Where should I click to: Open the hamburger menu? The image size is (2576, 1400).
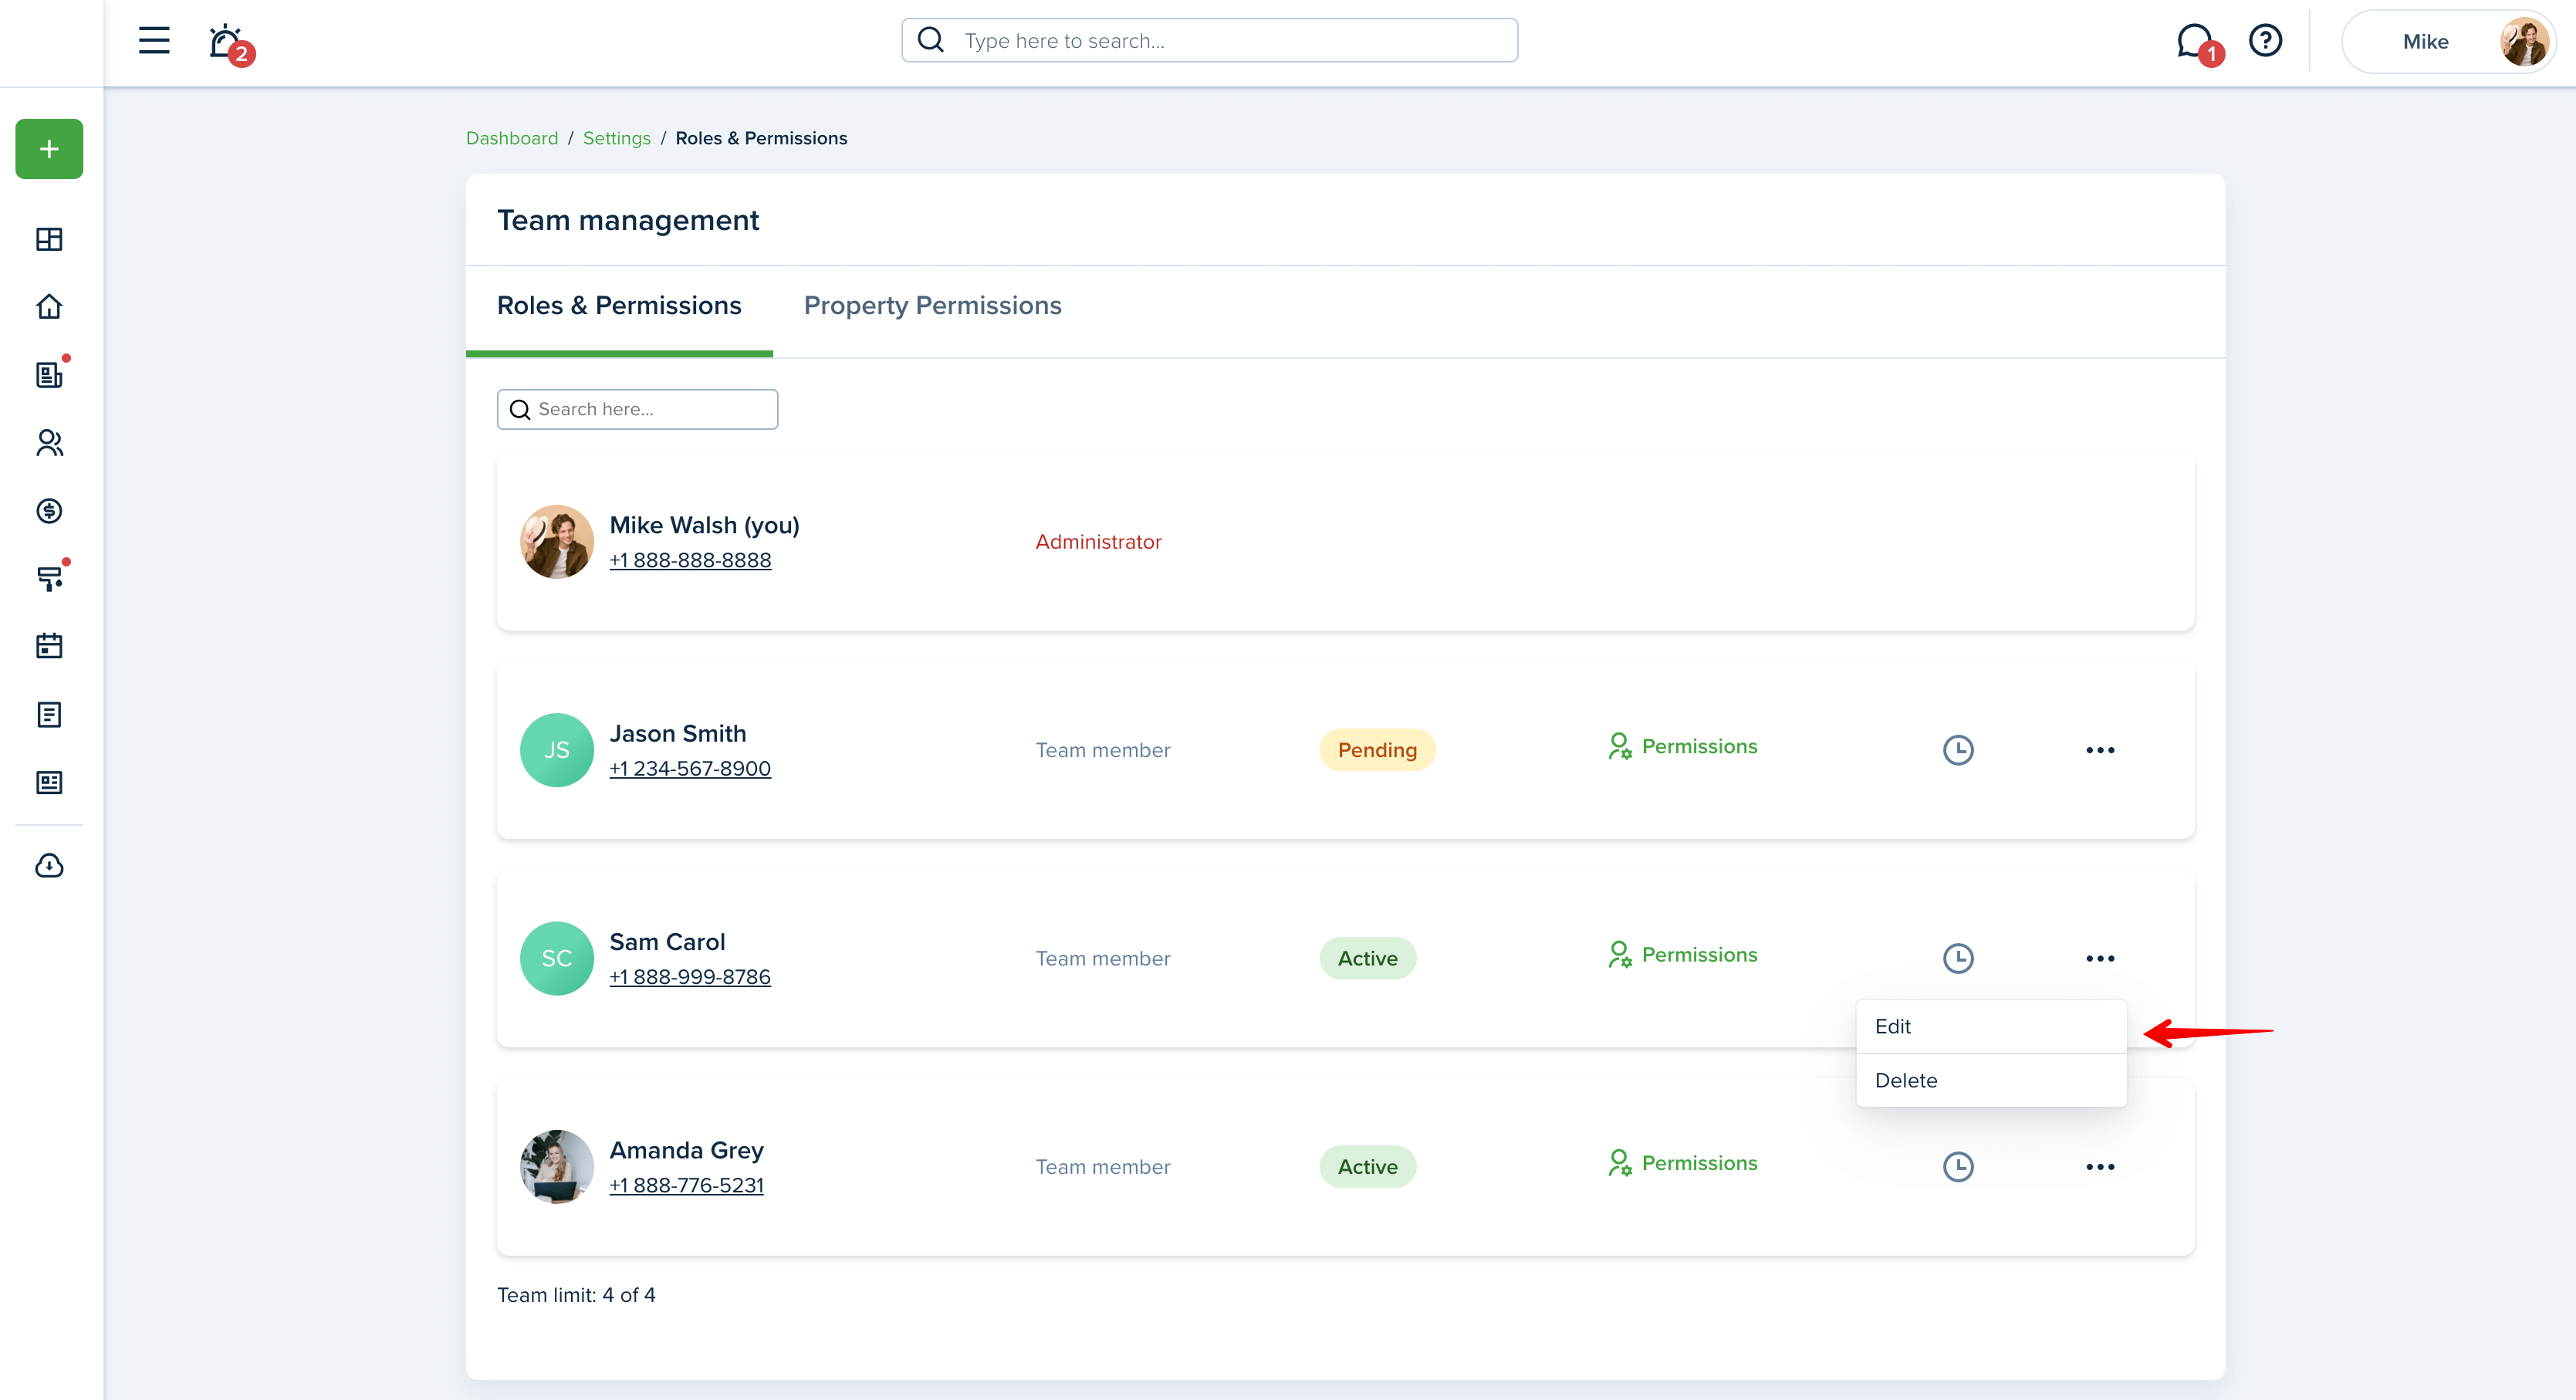point(154,41)
